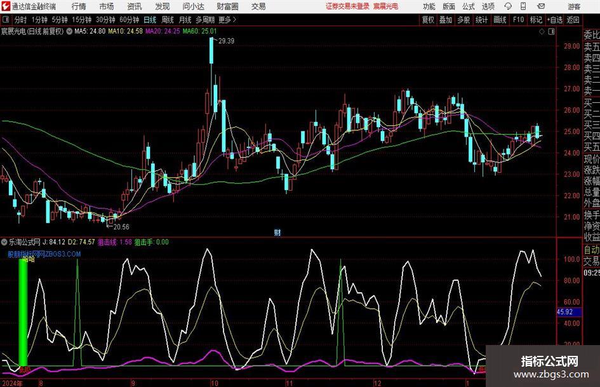The width and height of the screenshot is (600, 387).
Task: Open F10 company info
Action: point(518,20)
